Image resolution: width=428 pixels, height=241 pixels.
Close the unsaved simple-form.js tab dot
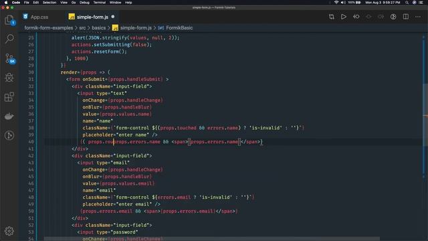point(113,17)
